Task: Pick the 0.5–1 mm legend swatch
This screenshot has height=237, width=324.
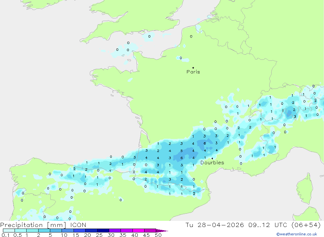Action: (x=21, y=231)
